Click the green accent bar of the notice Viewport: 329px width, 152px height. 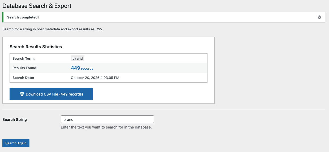(3, 17)
